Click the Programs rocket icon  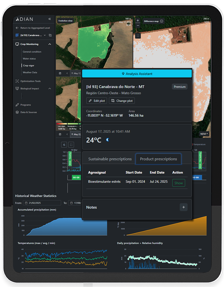pos(17,105)
